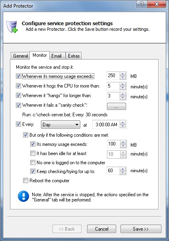Image resolution: width=169 pixels, height=241 pixels.
Task: Enable 'Reboot the computer' checkbox
Action: 25,180
